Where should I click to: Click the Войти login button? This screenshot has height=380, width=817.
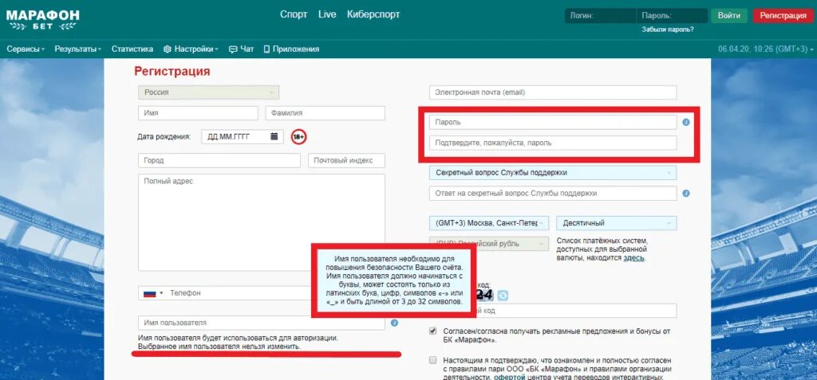729,16
